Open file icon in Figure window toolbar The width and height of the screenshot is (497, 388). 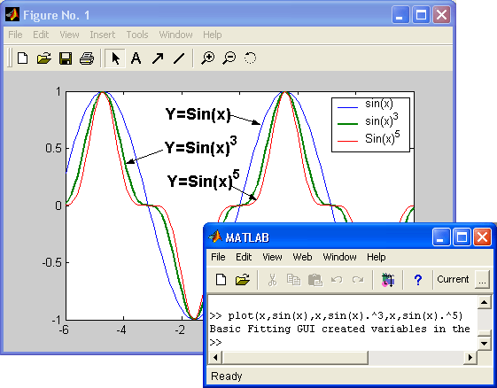pyautogui.click(x=43, y=58)
